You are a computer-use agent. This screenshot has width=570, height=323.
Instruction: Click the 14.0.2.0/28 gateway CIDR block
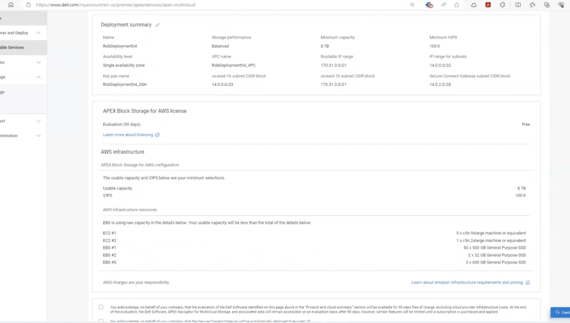[440, 84]
